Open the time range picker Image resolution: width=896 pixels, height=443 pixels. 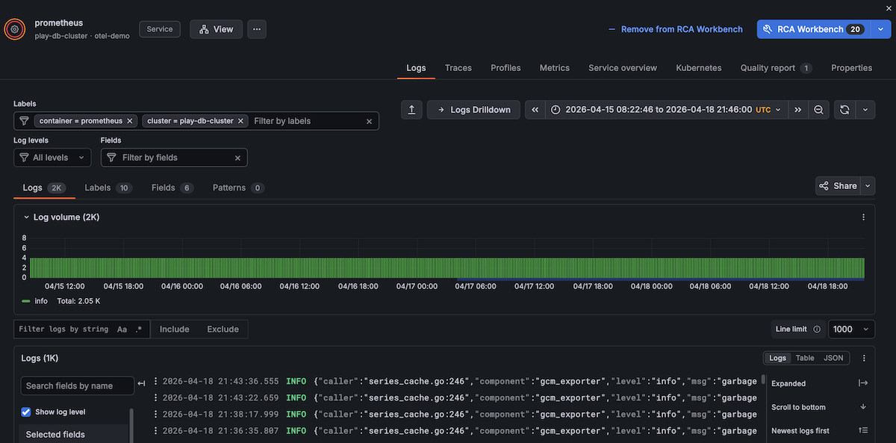[x=667, y=110]
